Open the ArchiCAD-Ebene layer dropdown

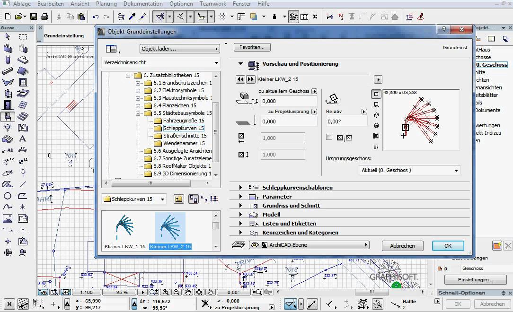(x=309, y=245)
